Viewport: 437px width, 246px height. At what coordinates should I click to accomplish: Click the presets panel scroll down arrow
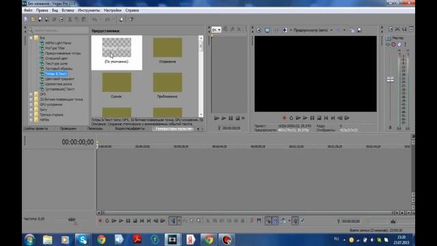click(x=201, y=115)
